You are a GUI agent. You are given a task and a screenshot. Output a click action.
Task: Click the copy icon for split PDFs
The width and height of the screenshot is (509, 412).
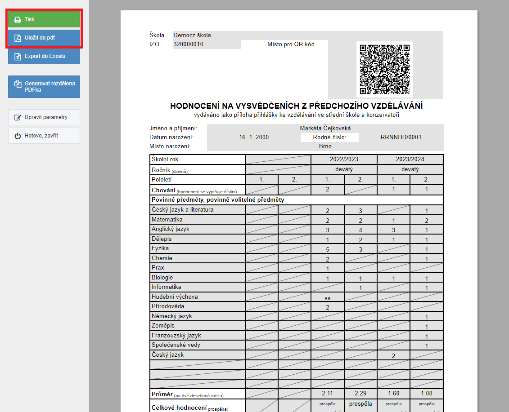18,84
